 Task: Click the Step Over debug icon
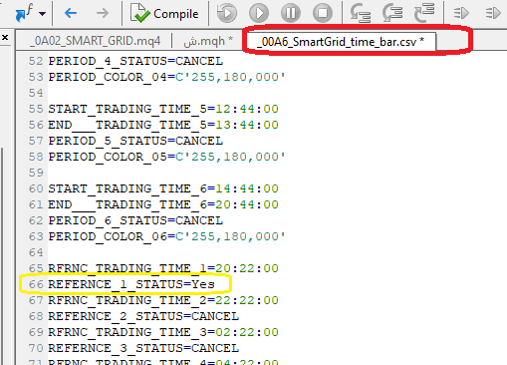pos(392,13)
